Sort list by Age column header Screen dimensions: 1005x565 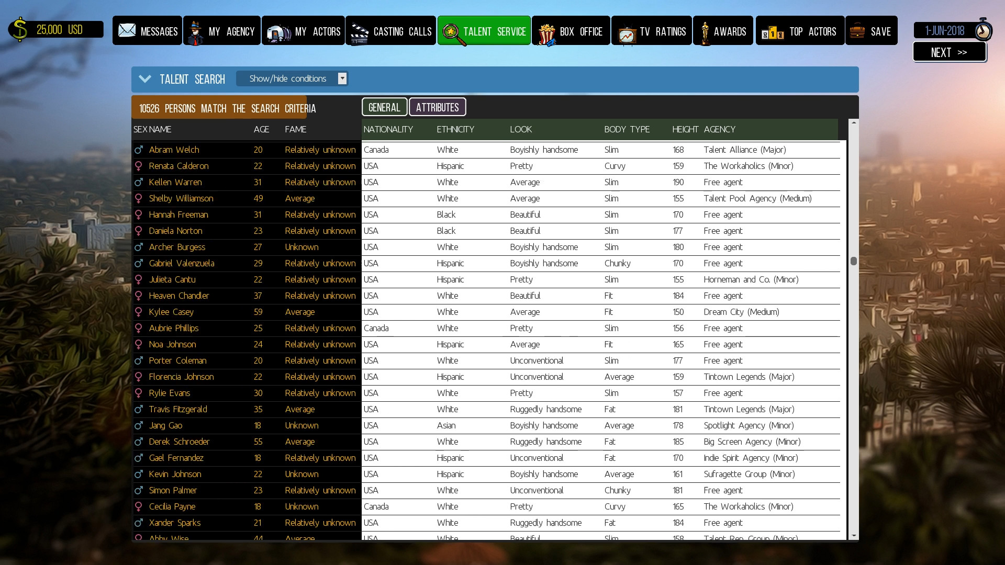tap(261, 129)
